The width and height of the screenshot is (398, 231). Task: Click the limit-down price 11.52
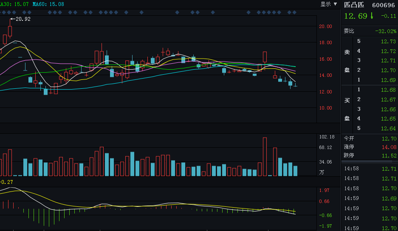(389, 155)
